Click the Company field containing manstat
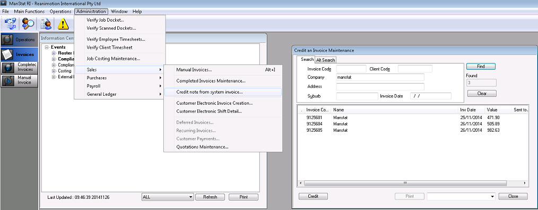 coord(380,77)
